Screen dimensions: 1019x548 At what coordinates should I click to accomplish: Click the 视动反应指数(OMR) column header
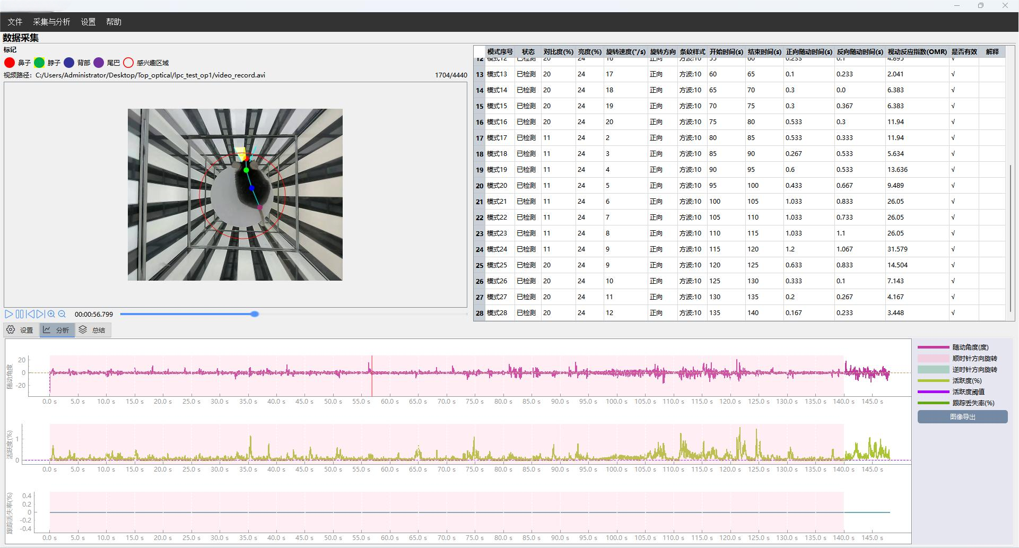[917, 52]
